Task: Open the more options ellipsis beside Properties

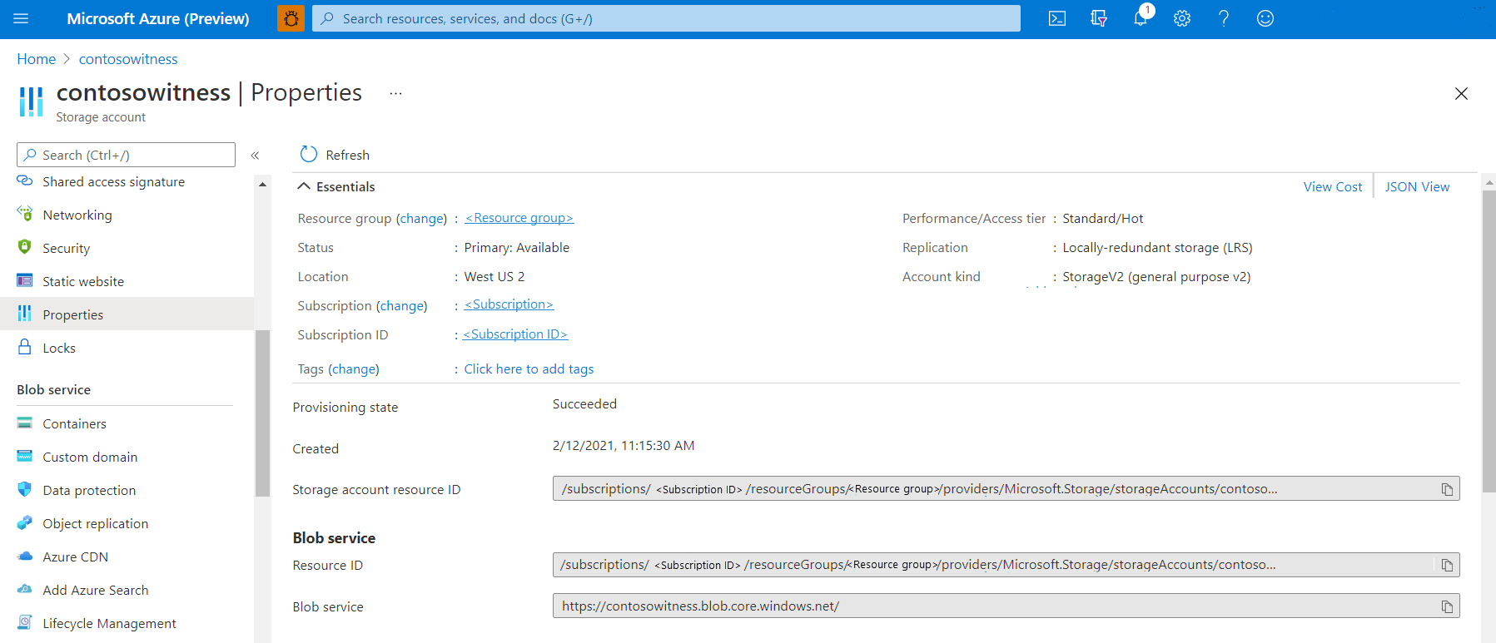Action: (395, 93)
